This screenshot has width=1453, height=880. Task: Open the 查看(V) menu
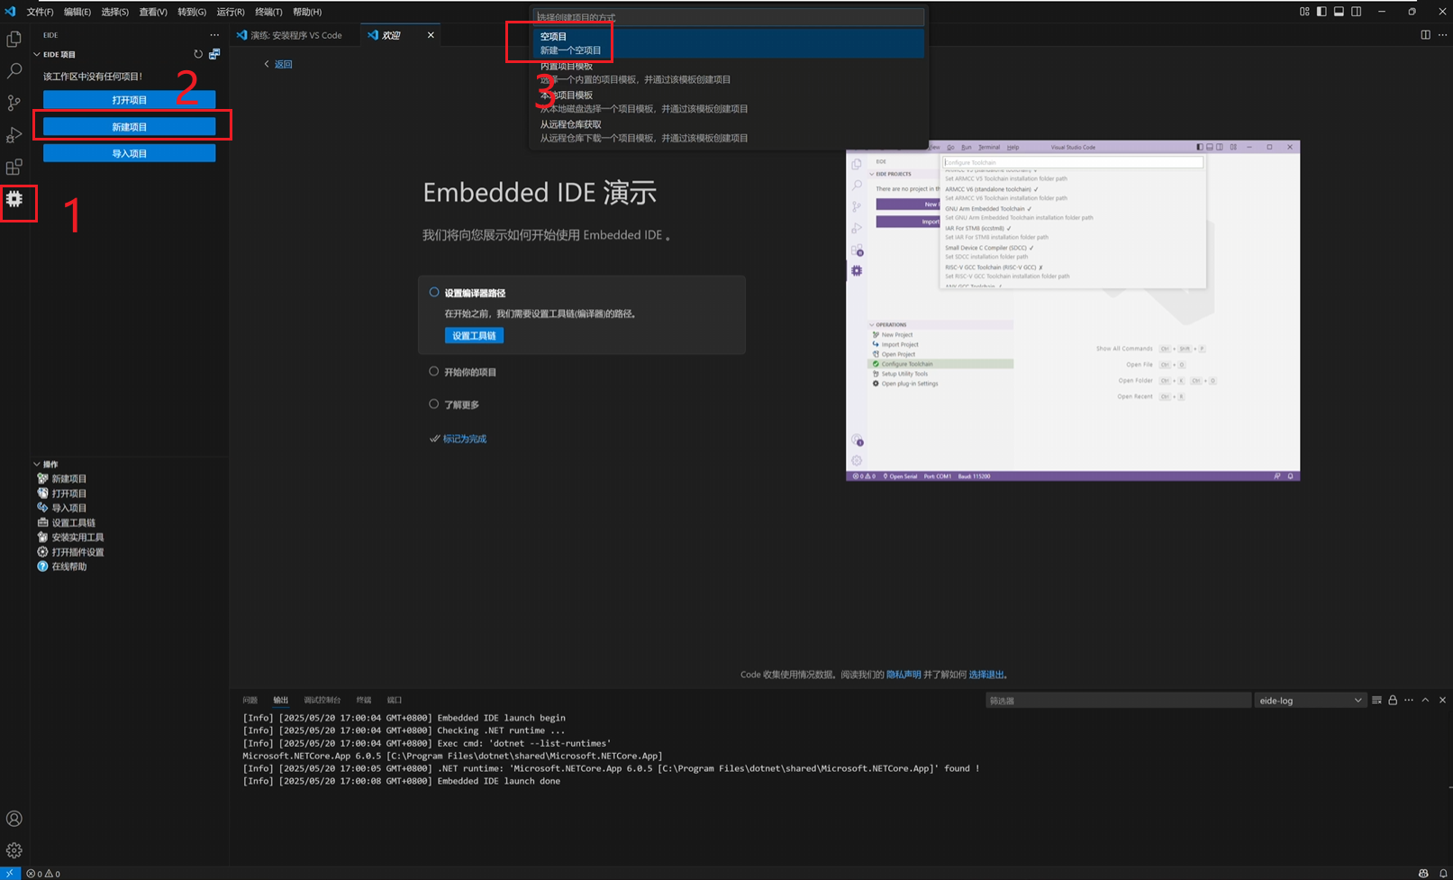tap(153, 12)
